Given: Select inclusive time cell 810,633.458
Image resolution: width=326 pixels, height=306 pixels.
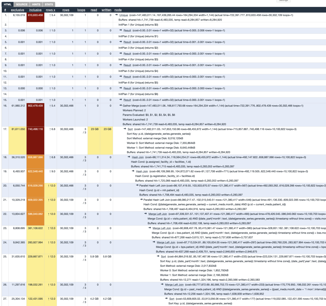Looking at the screenshot, I should 35,17.
